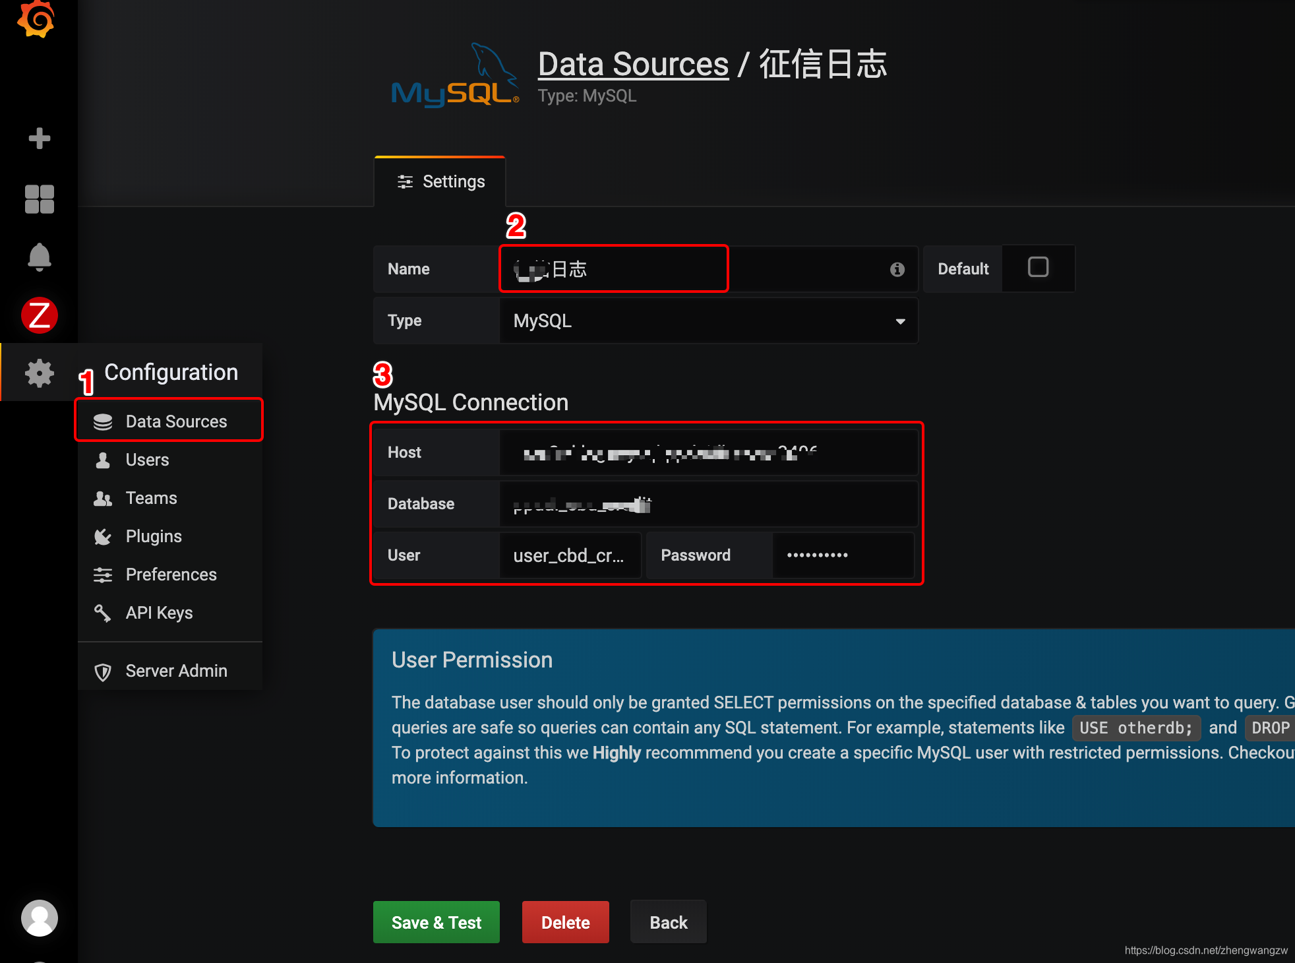Select the Settings tab
This screenshot has height=963, width=1295.
coord(440,181)
